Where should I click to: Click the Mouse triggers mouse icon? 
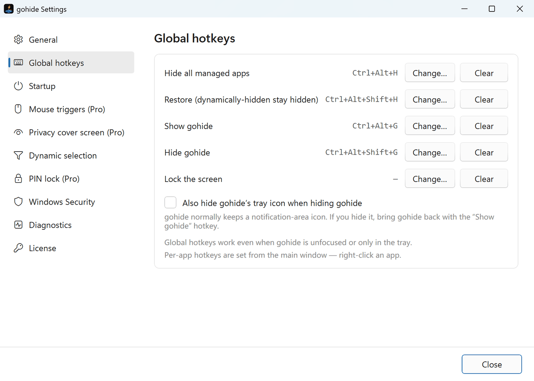click(x=18, y=109)
